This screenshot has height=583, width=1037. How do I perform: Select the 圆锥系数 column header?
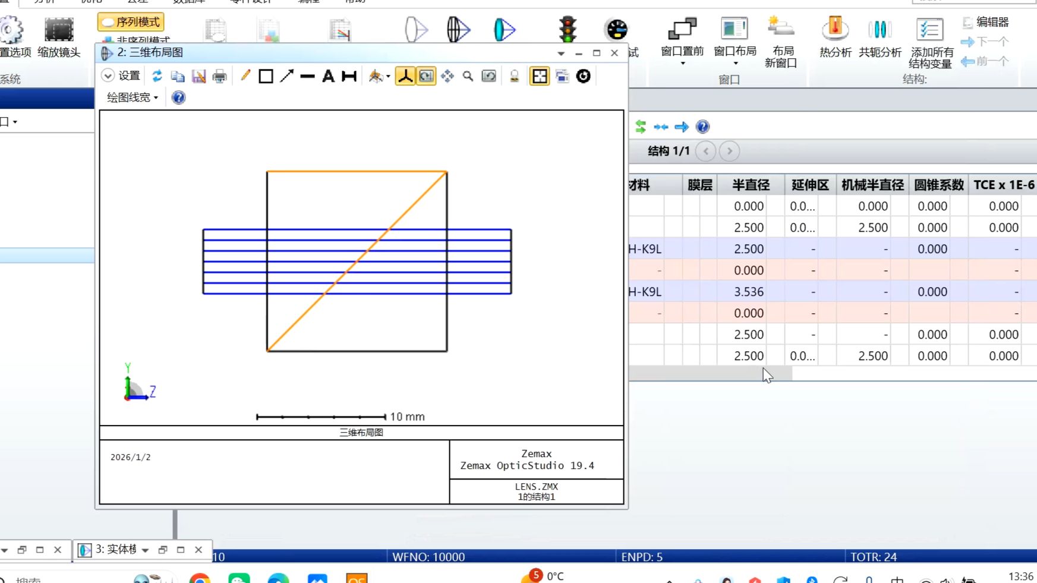[x=938, y=185]
